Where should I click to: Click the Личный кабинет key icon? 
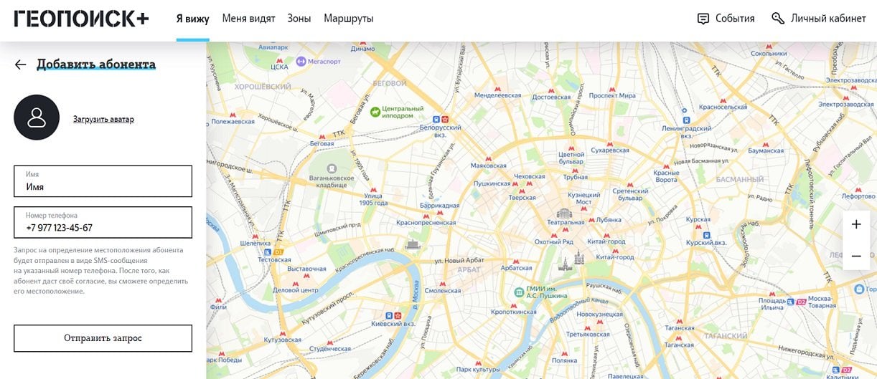coord(778,19)
